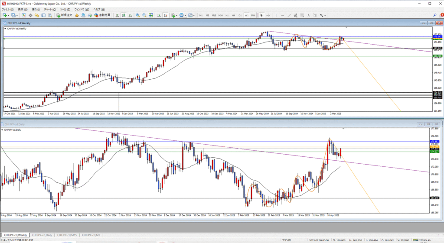Switch to line chart display

click(x=130, y=15)
